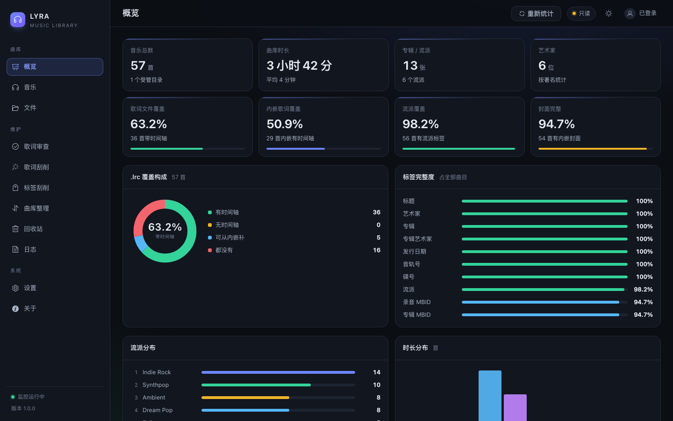Click the 重新统计 button
Screen dimensions: 673x421
[536, 14]
